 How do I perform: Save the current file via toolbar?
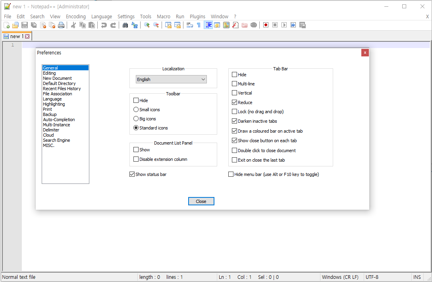[x=25, y=25]
